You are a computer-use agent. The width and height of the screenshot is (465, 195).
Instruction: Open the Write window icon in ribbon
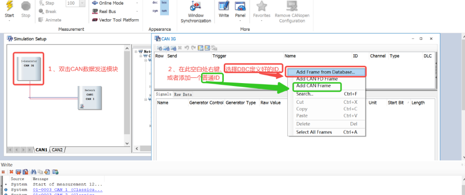(224, 6)
